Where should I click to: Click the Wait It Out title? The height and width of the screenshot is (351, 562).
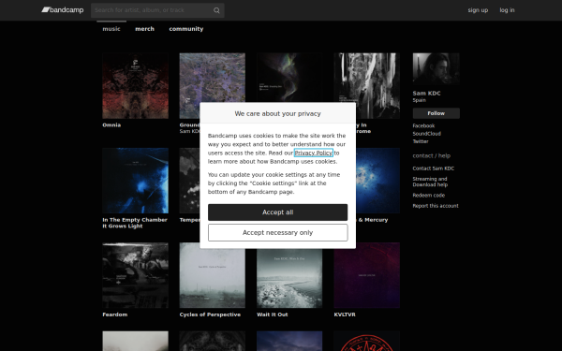pyautogui.click(x=273, y=314)
